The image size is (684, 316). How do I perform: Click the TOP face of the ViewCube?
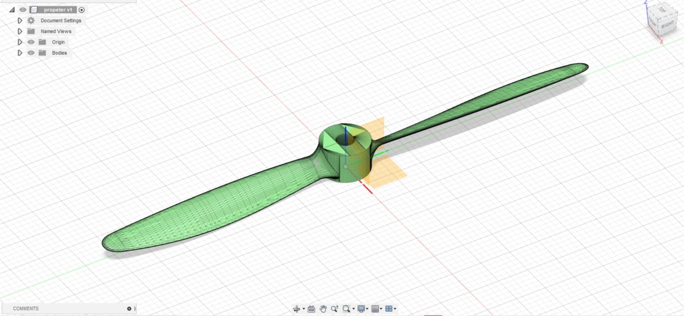[x=661, y=9]
